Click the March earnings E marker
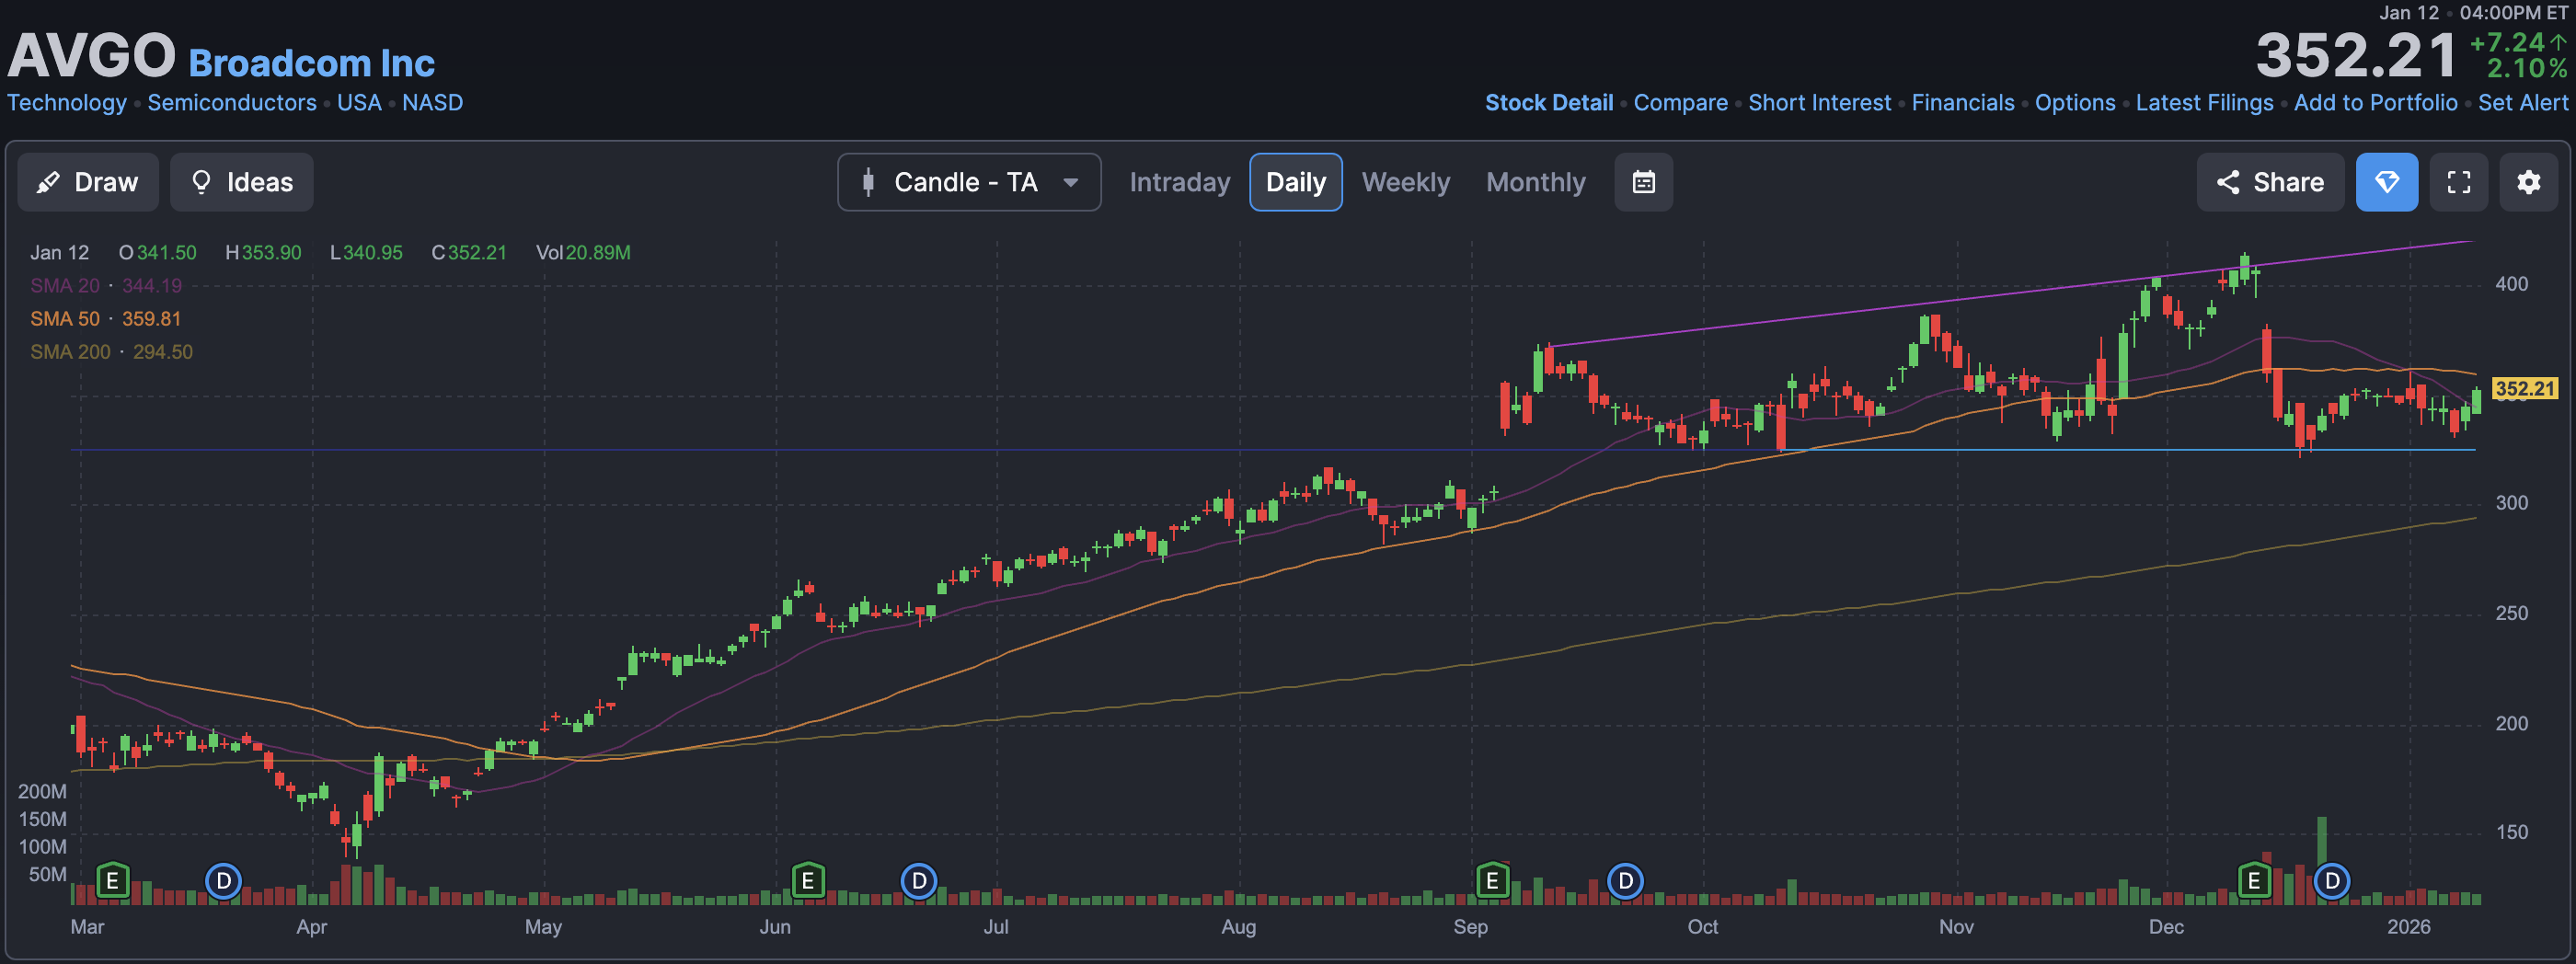This screenshot has width=2576, height=964. 113,881
